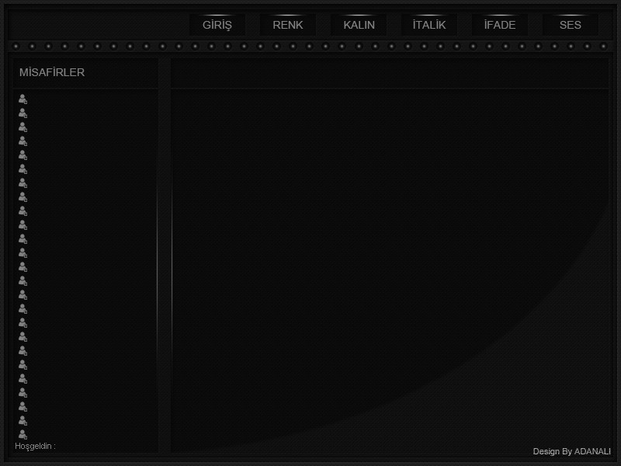
Task: Click the empty bar above the chat area
Action: tap(388, 73)
